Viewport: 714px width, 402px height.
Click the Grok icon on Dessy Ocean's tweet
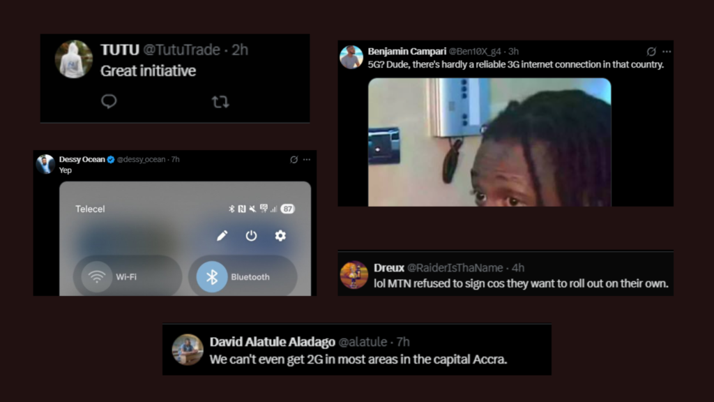[x=294, y=160]
